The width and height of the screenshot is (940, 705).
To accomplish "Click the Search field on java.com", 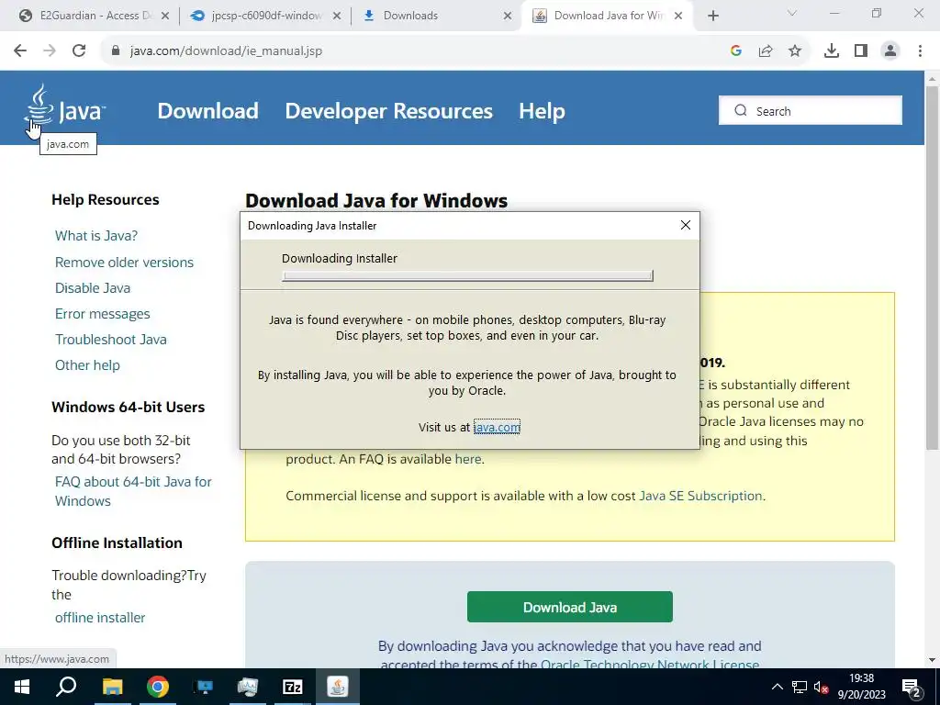I will (x=811, y=111).
